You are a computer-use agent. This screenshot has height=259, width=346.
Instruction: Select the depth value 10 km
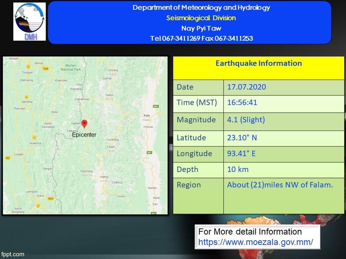[238, 169]
